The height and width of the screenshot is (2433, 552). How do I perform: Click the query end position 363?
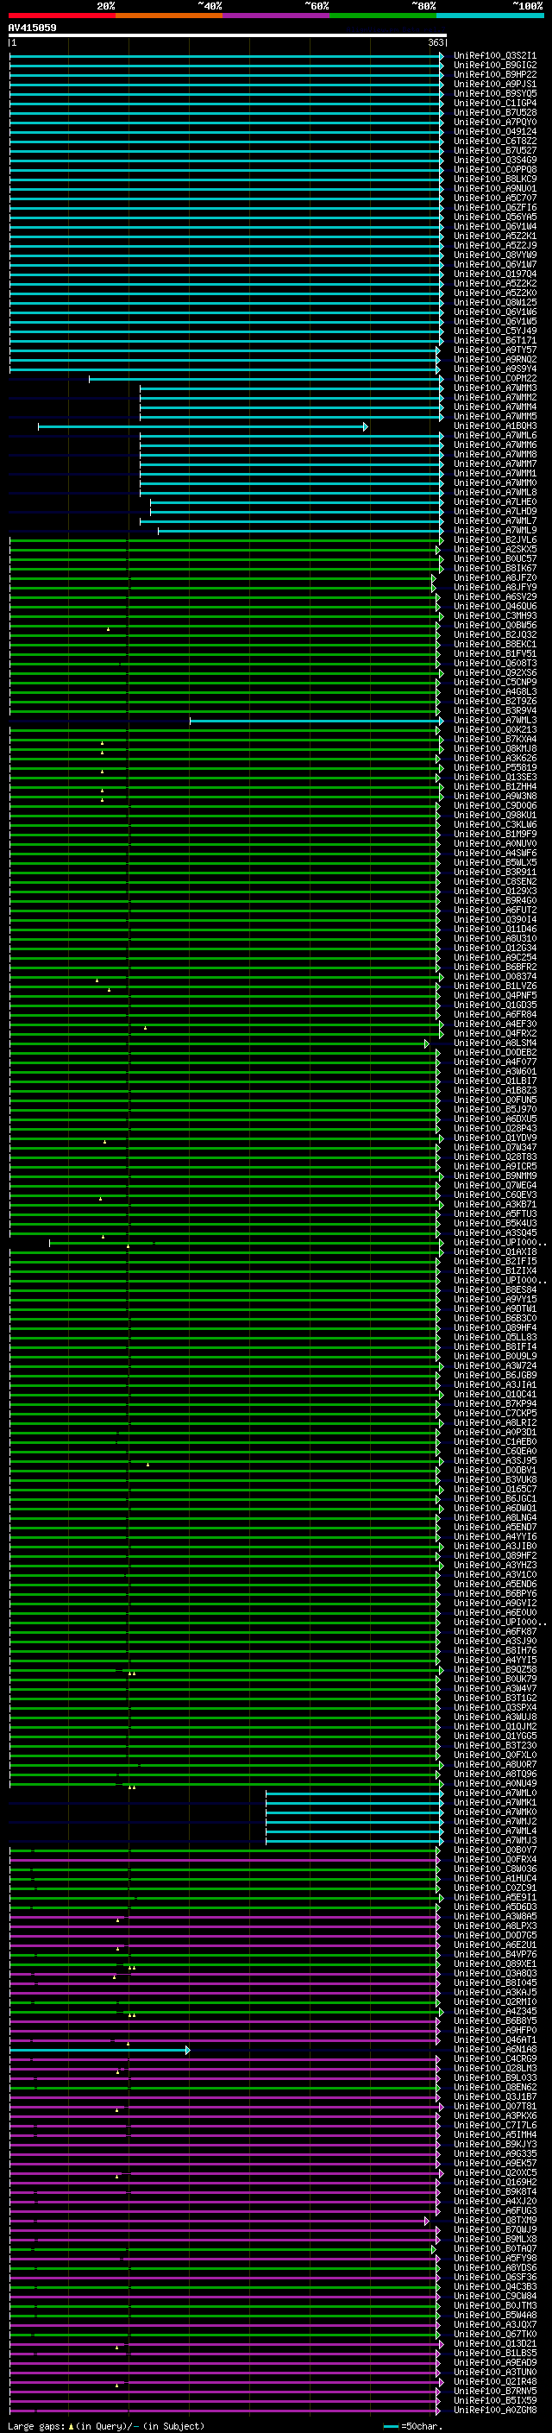pyautogui.click(x=436, y=42)
